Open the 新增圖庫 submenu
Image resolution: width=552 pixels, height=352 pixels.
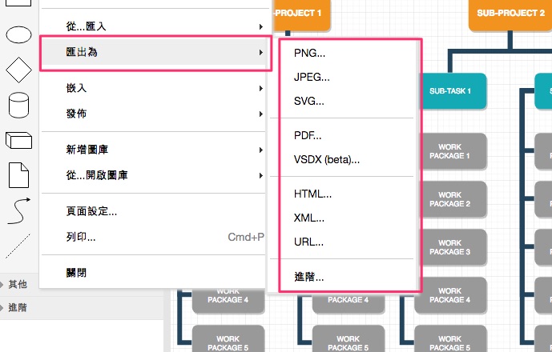click(153, 150)
